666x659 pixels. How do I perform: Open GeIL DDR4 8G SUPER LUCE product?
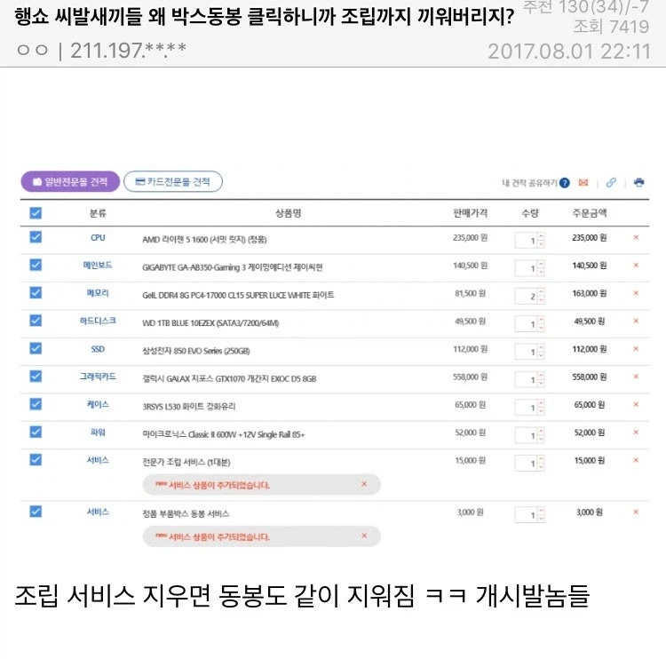coord(238,295)
